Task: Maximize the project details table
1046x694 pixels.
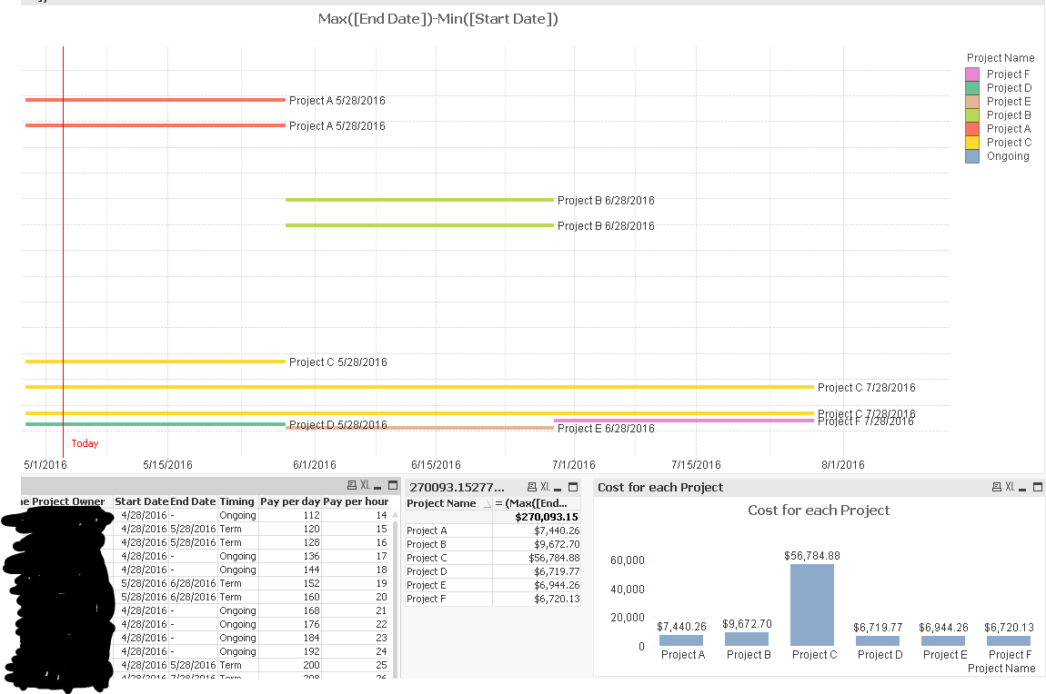Action: [393, 486]
